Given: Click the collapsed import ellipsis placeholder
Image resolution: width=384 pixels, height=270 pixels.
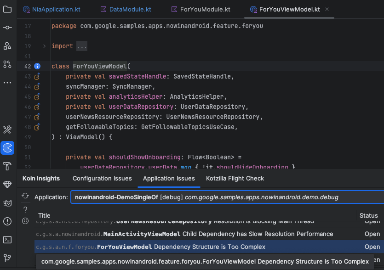Looking at the screenshot, I should (x=82, y=46).
